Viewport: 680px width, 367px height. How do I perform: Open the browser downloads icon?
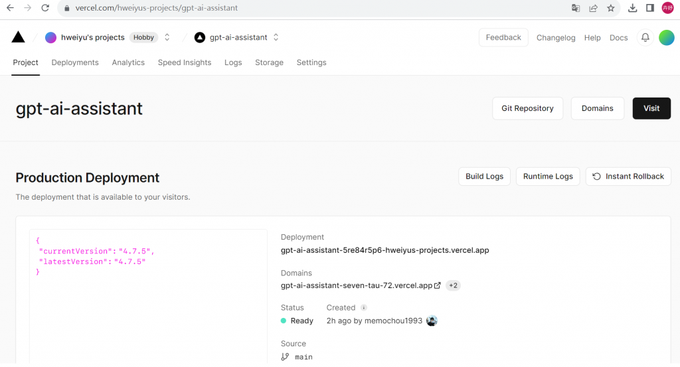(x=632, y=8)
